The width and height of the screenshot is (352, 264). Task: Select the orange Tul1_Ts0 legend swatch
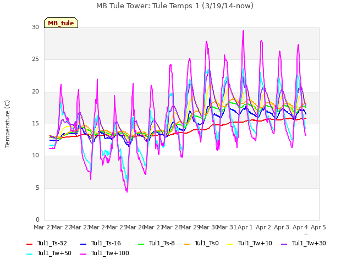point(186,244)
